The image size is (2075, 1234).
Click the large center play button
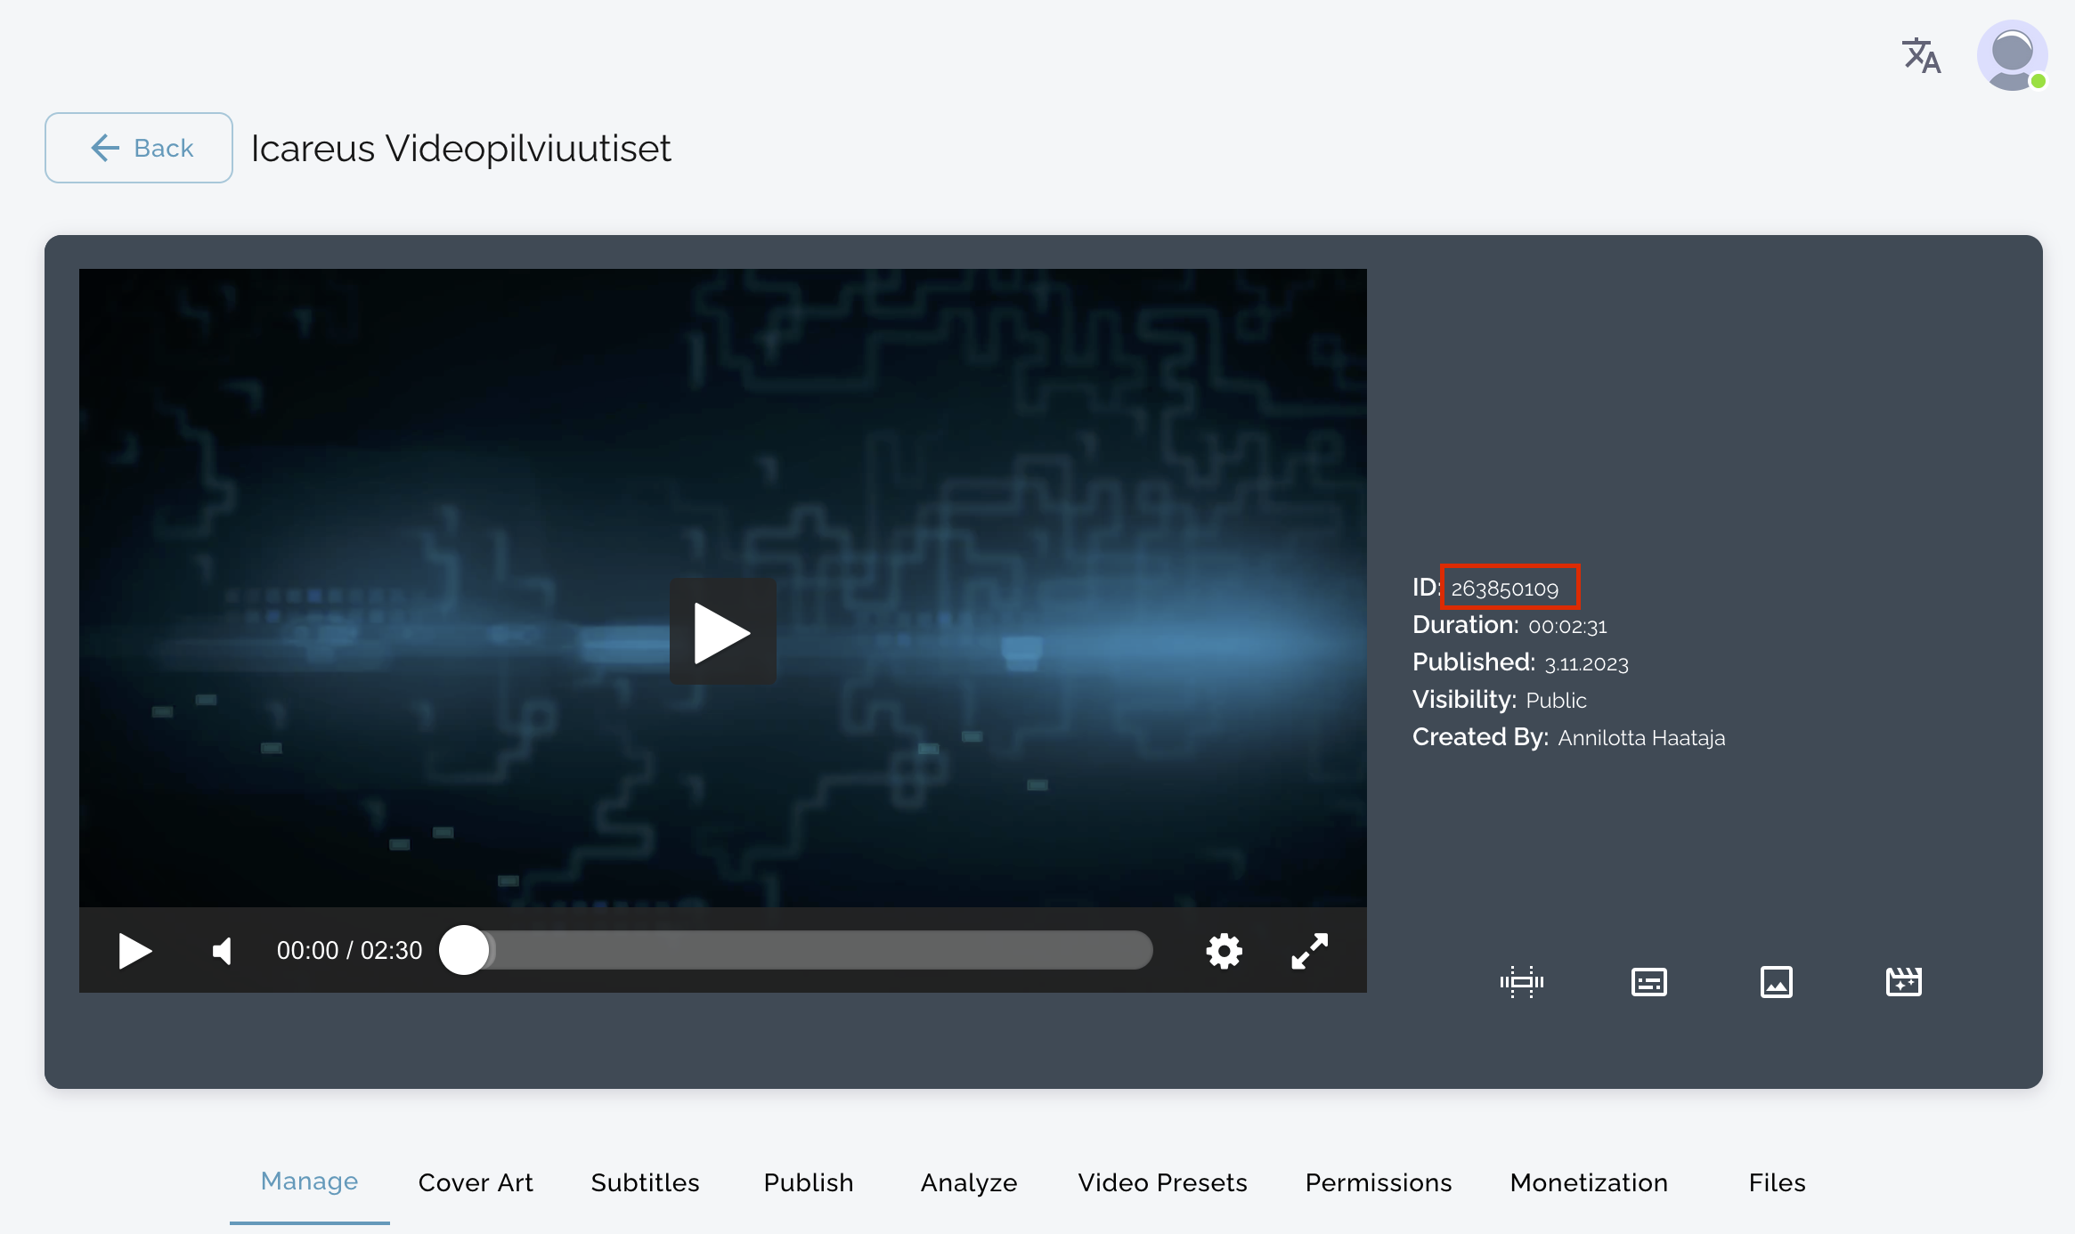(x=722, y=632)
